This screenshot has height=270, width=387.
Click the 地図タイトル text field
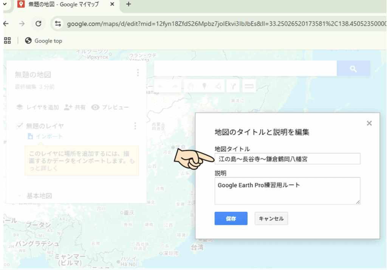[x=287, y=159]
